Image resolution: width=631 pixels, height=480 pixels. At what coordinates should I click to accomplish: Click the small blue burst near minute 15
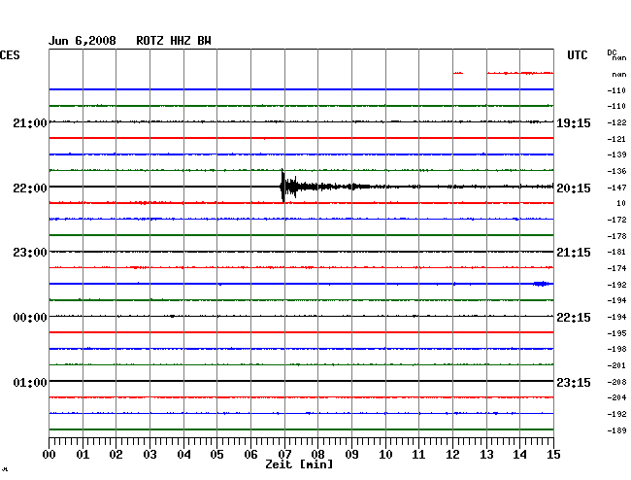(542, 284)
